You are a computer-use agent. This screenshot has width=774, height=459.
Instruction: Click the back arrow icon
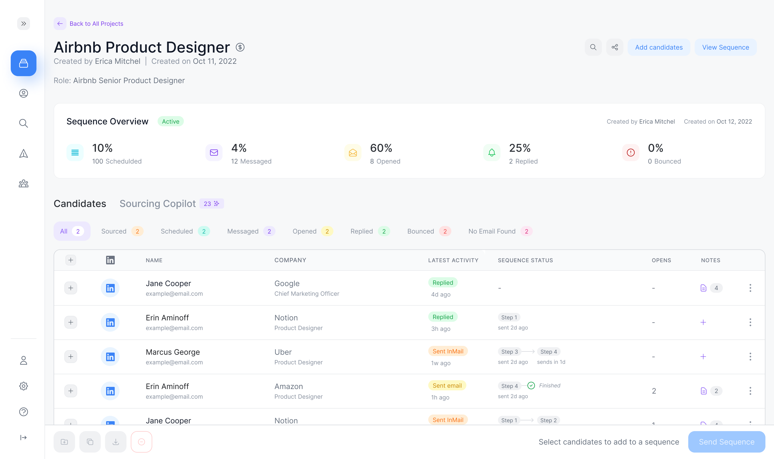click(60, 24)
